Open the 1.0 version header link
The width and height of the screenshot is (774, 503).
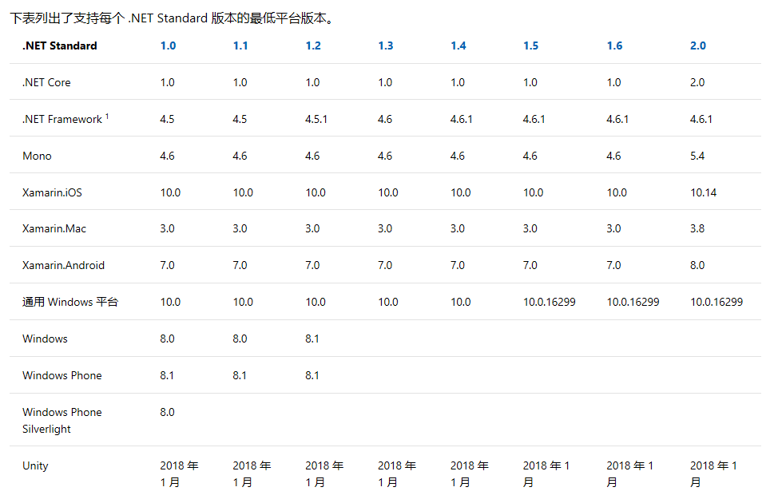[x=168, y=46]
